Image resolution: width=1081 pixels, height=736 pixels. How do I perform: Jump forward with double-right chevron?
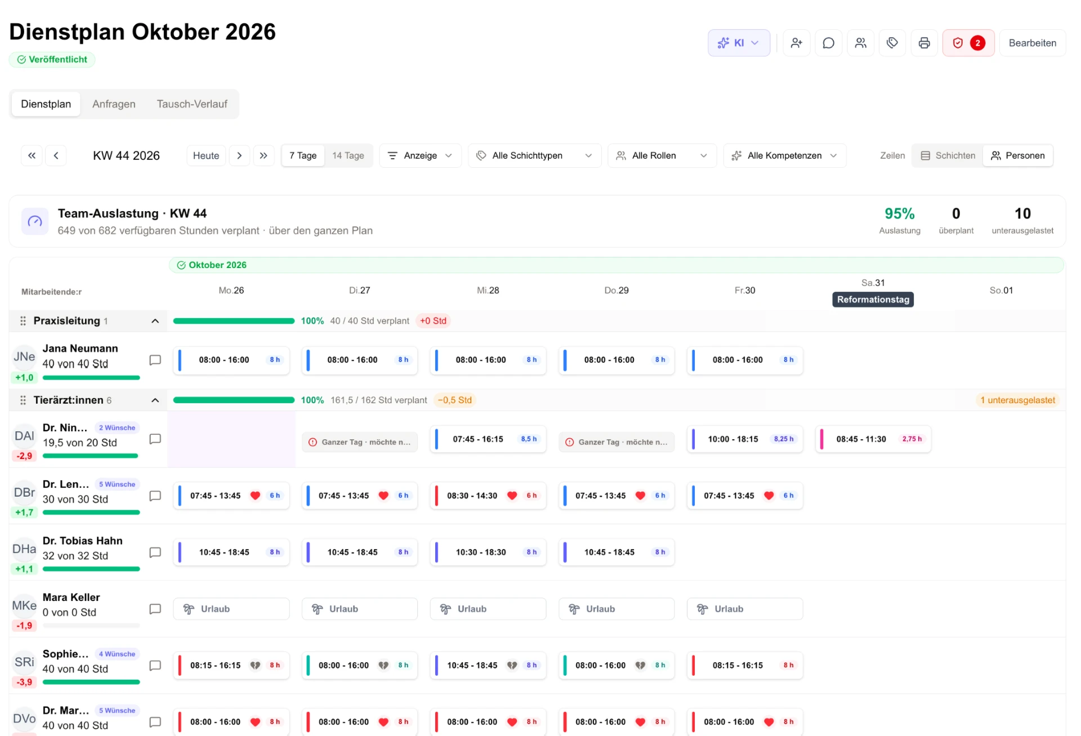tap(263, 155)
